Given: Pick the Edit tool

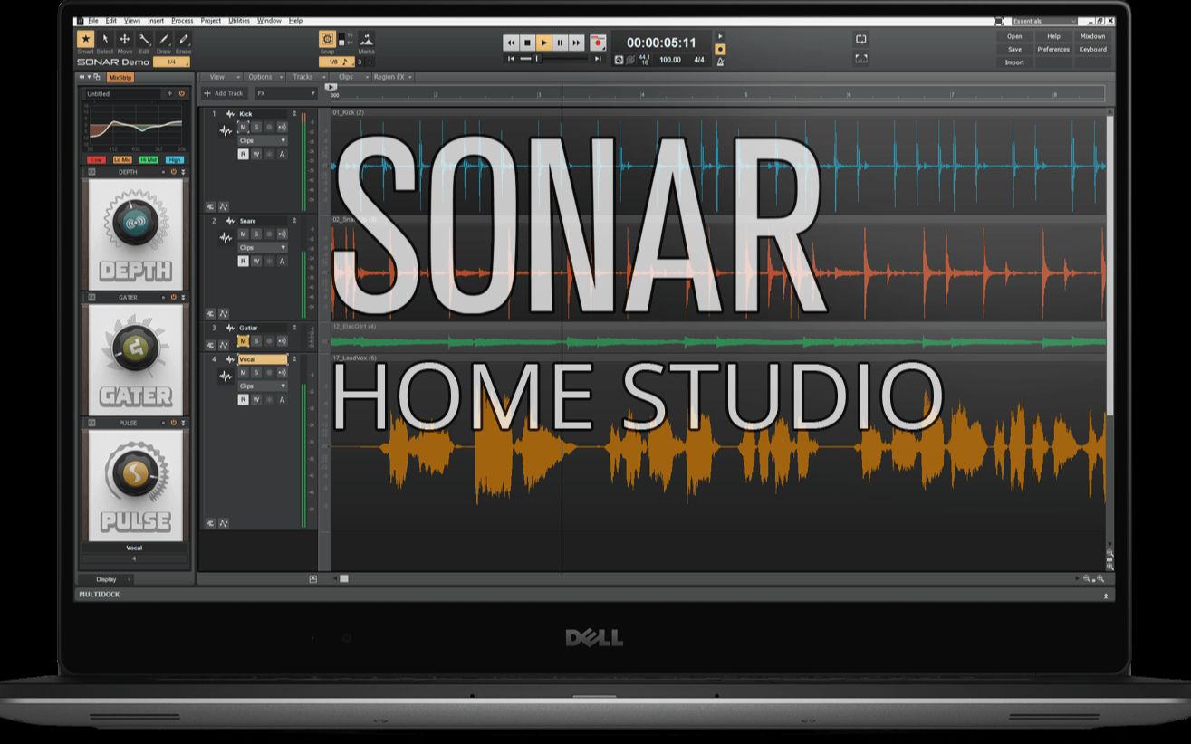Looking at the screenshot, I should pos(144,39).
